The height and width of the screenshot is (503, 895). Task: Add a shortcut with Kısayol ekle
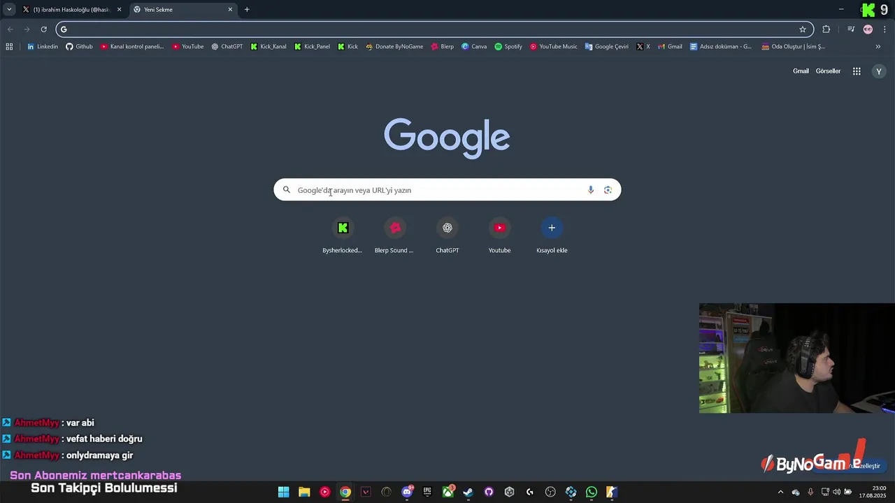(x=552, y=235)
